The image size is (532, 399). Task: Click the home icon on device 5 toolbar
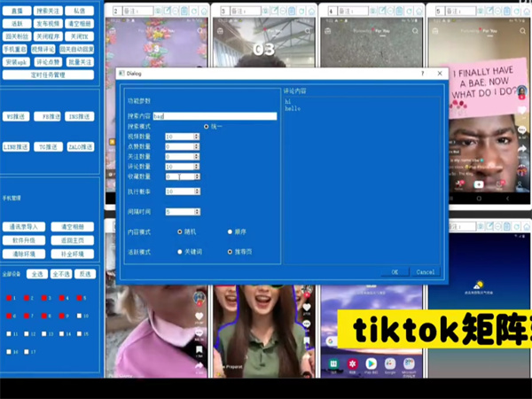(527, 12)
